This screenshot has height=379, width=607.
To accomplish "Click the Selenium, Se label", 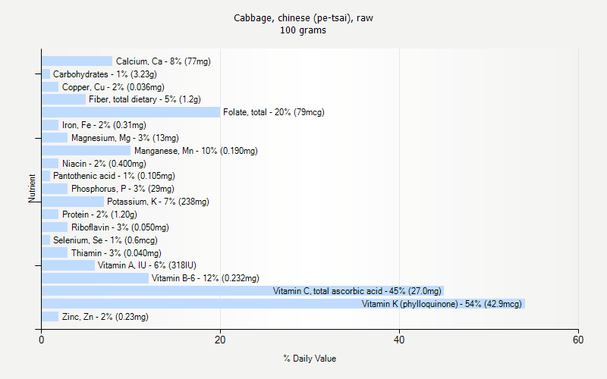I will point(105,240).
